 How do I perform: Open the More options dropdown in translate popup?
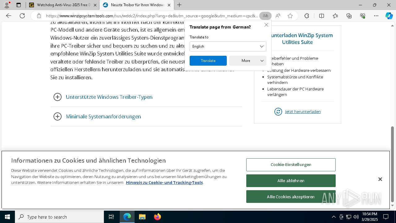pyautogui.click(x=248, y=61)
